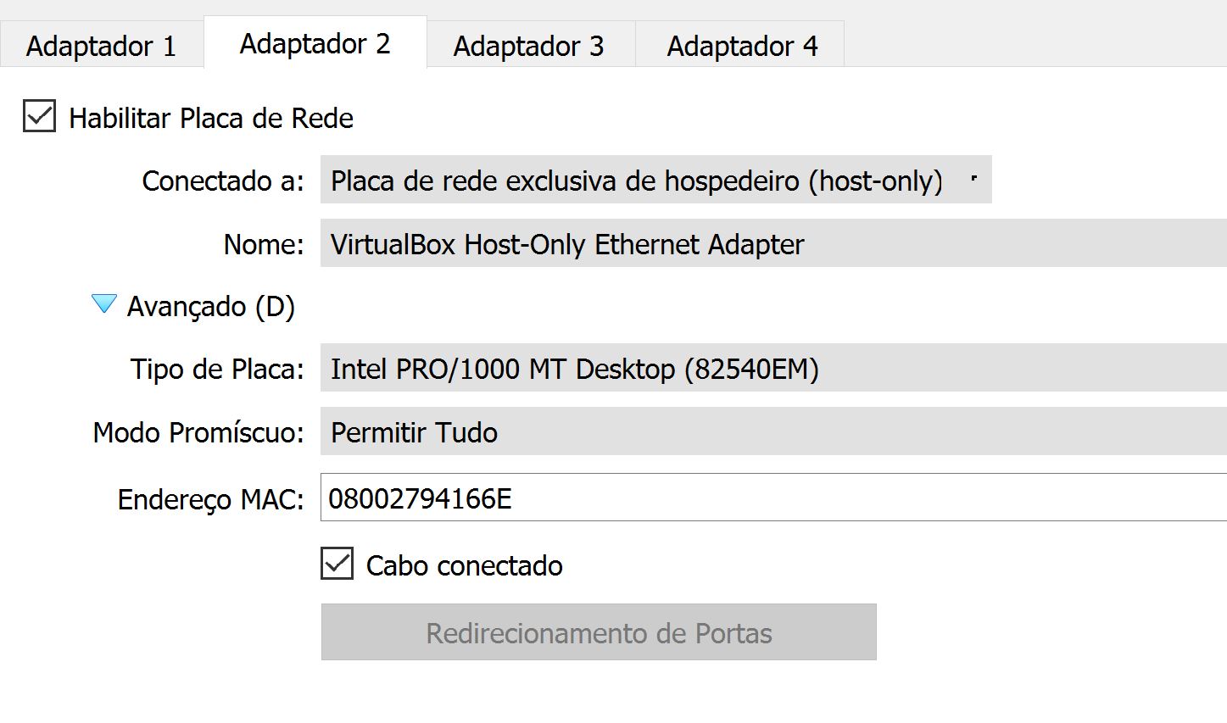Open the Tipo de Placa Intel PRO/1000 dropdown

pos(773,368)
